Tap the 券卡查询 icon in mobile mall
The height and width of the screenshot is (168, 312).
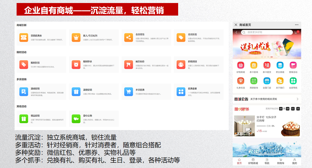click(254, 65)
